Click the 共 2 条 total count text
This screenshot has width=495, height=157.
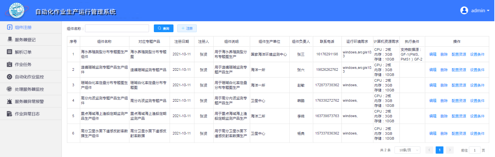[385, 150]
